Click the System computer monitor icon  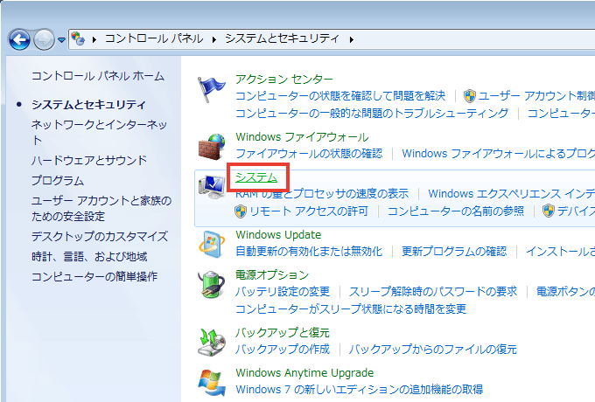[x=212, y=187]
